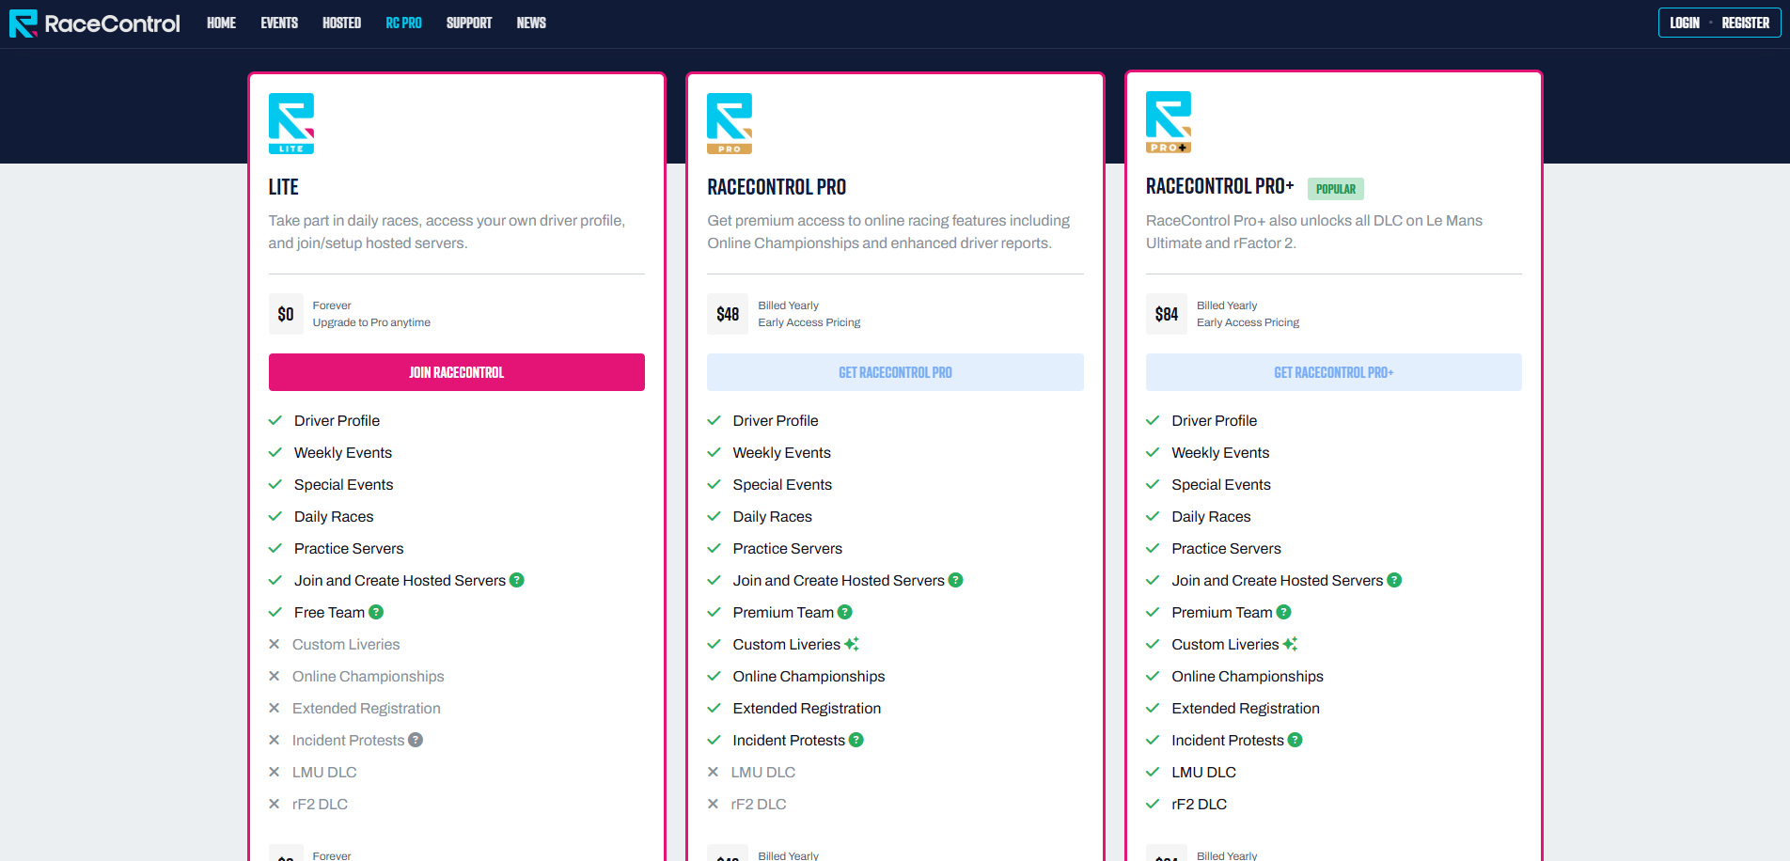This screenshot has height=861, width=1790.
Task: Click the Lite plan logo icon
Action: (291, 123)
